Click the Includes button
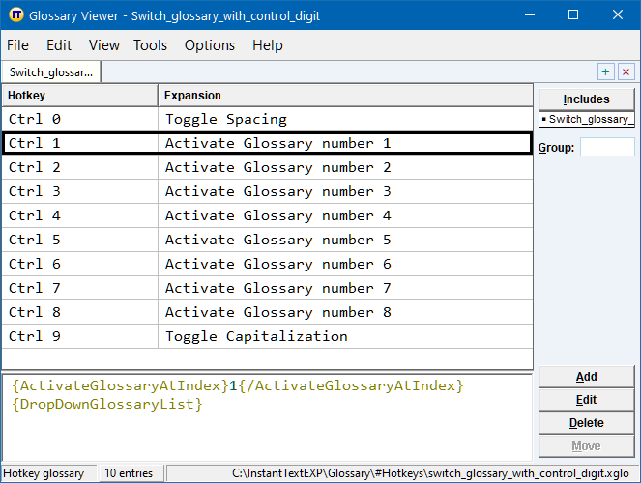 (x=586, y=99)
